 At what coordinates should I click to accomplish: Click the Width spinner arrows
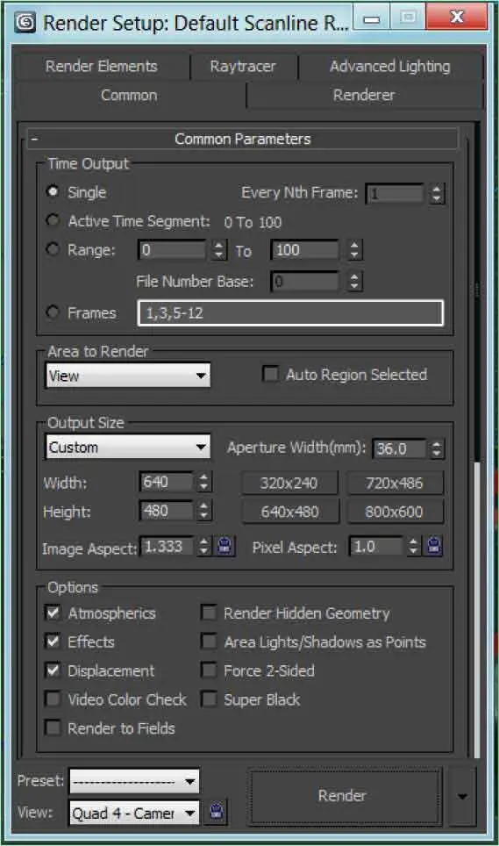click(203, 482)
